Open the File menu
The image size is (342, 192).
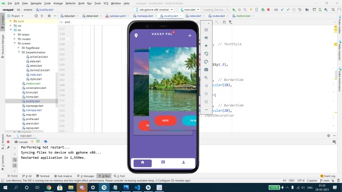[x=10, y=3]
